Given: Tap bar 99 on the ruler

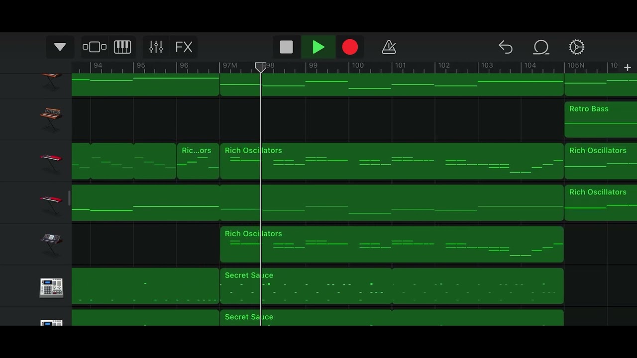Looking at the screenshot, I should click(313, 66).
